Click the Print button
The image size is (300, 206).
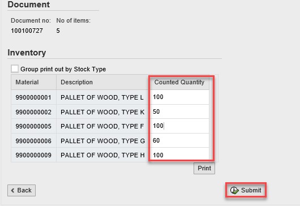[x=204, y=168]
